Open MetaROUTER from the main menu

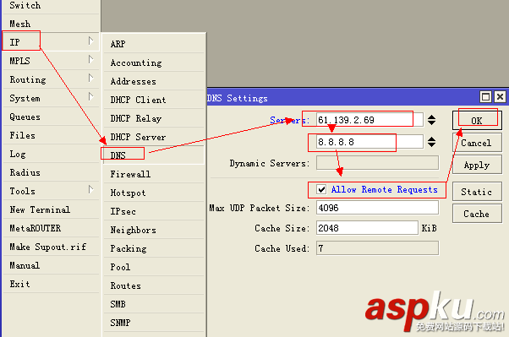[51, 228]
